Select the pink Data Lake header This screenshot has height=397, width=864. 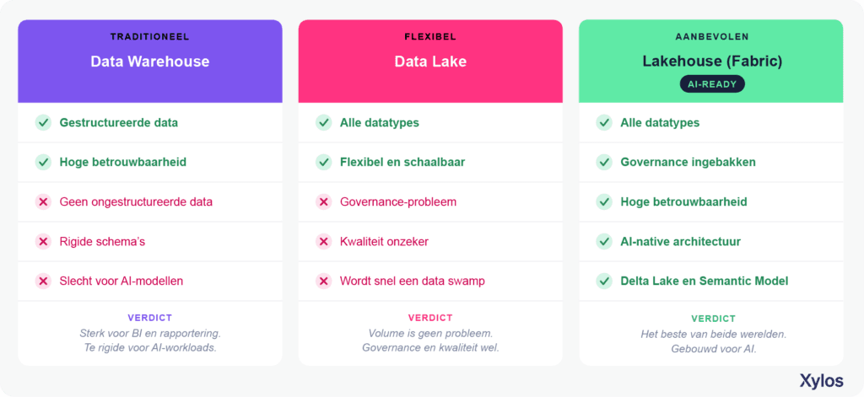430,62
